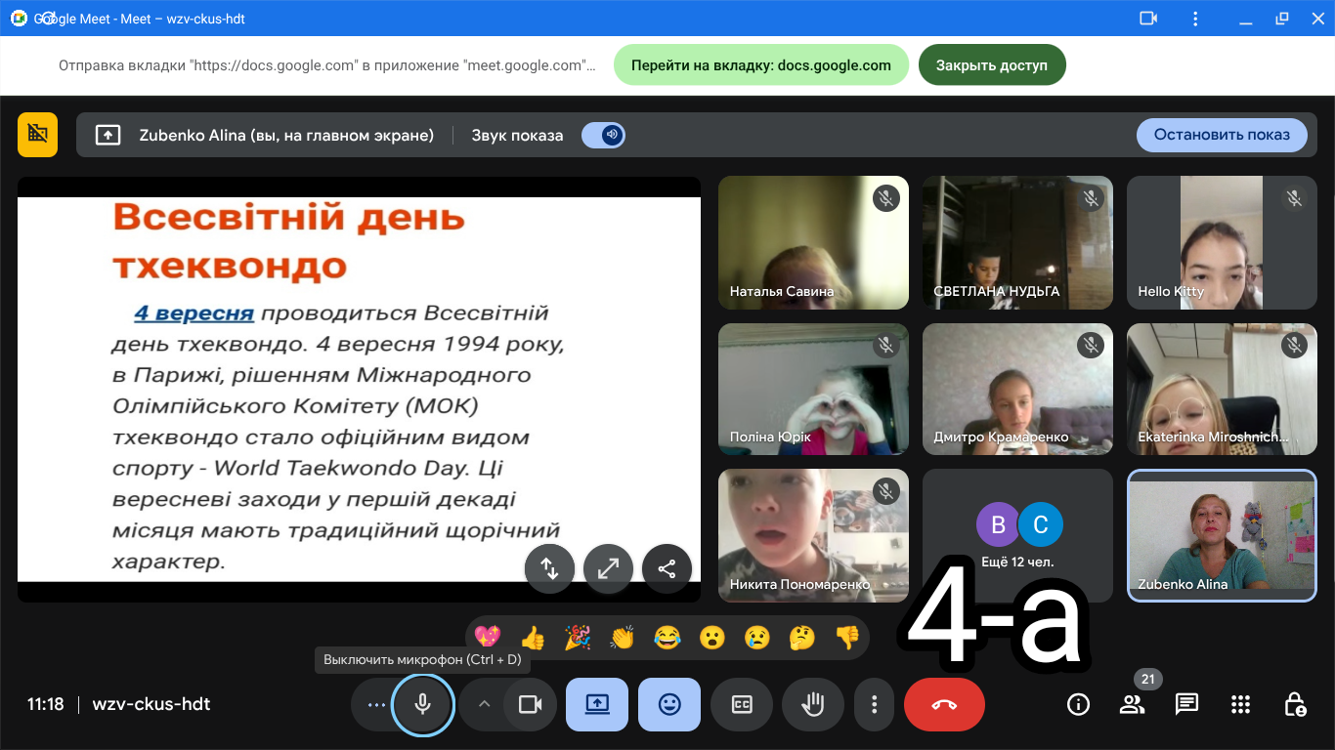Image resolution: width=1335 pixels, height=750 pixels.
Task: Click the participant count badge 21
Action: 1148,679
